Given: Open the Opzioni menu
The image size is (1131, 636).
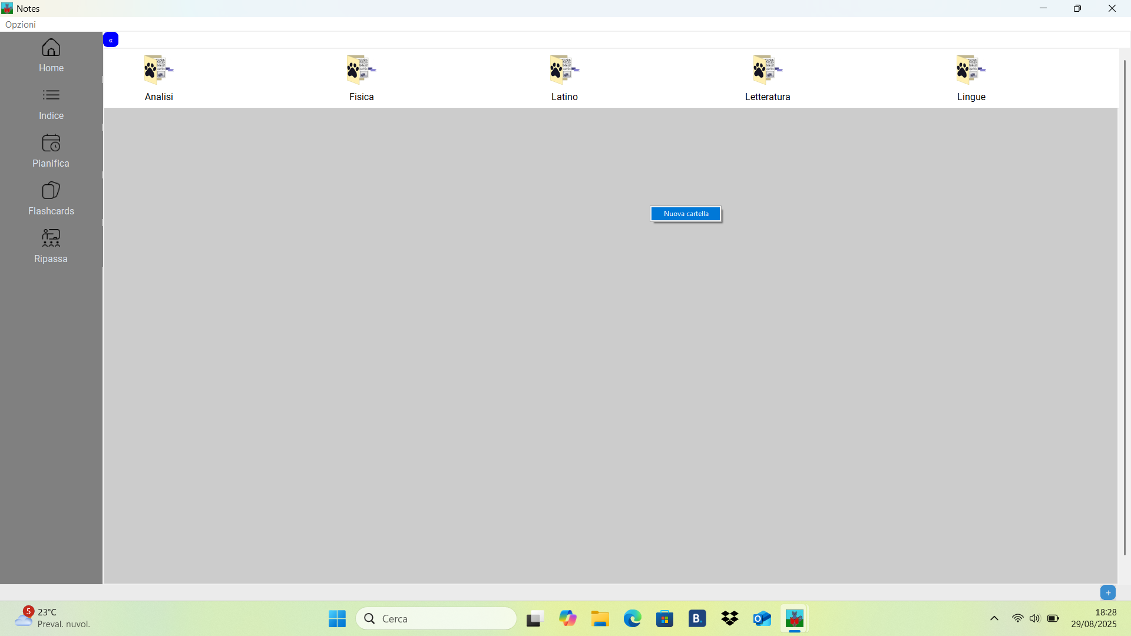Looking at the screenshot, I should [x=21, y=25].
